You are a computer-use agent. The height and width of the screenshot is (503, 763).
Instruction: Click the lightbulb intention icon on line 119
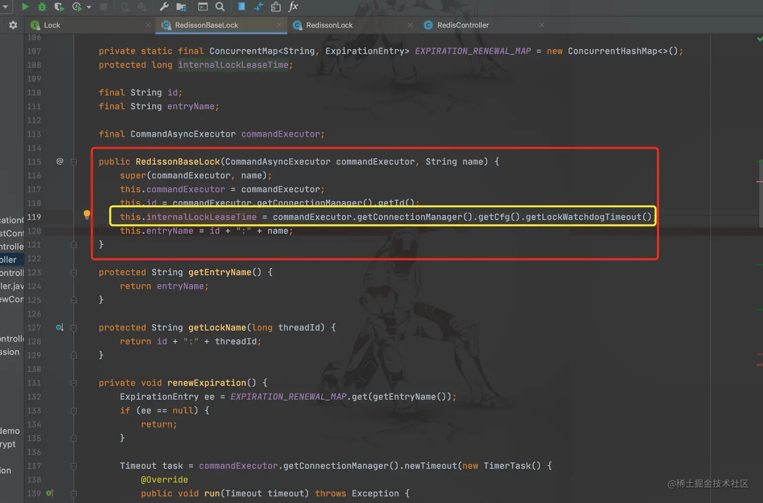(87, 215)
